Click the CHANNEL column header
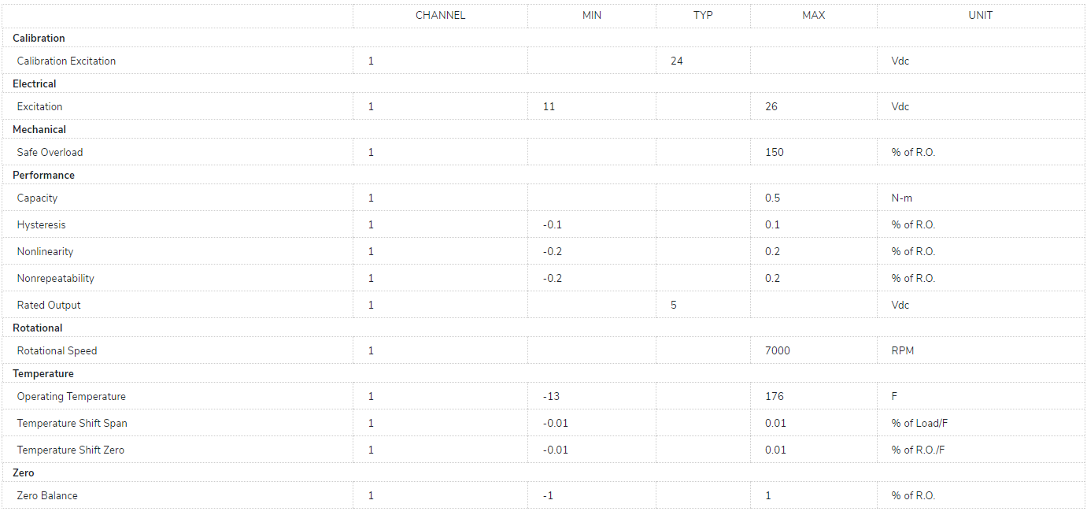This screenshot has width=1087, height=515. [440, 15]
